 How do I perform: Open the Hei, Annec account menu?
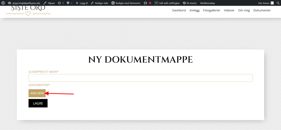tap(266, 3)
